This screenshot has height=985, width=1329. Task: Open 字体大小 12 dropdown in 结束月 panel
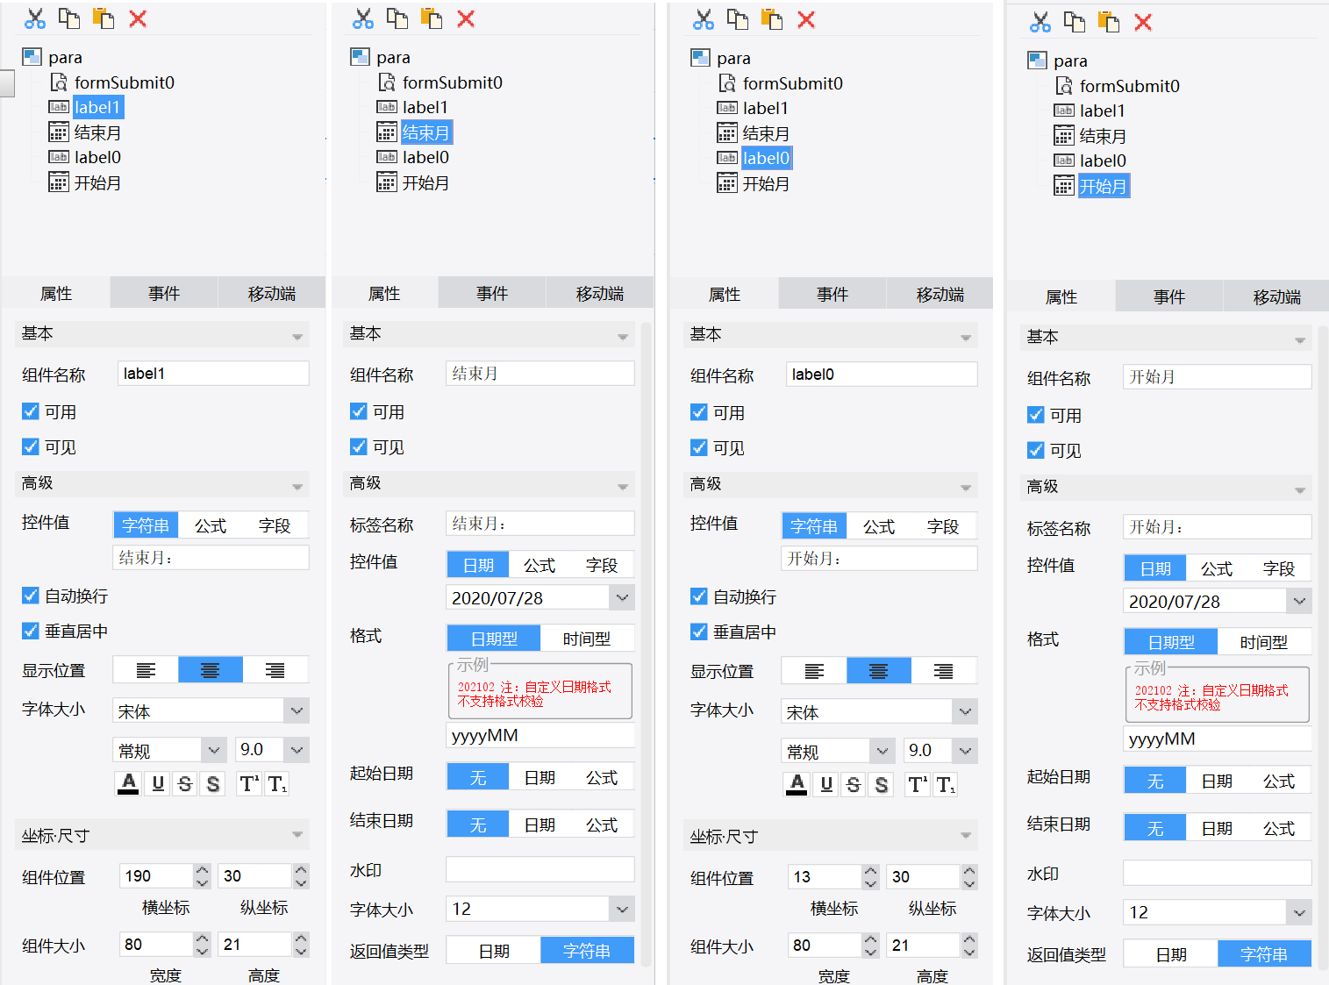pyautogui.click(x=622, y=909)
